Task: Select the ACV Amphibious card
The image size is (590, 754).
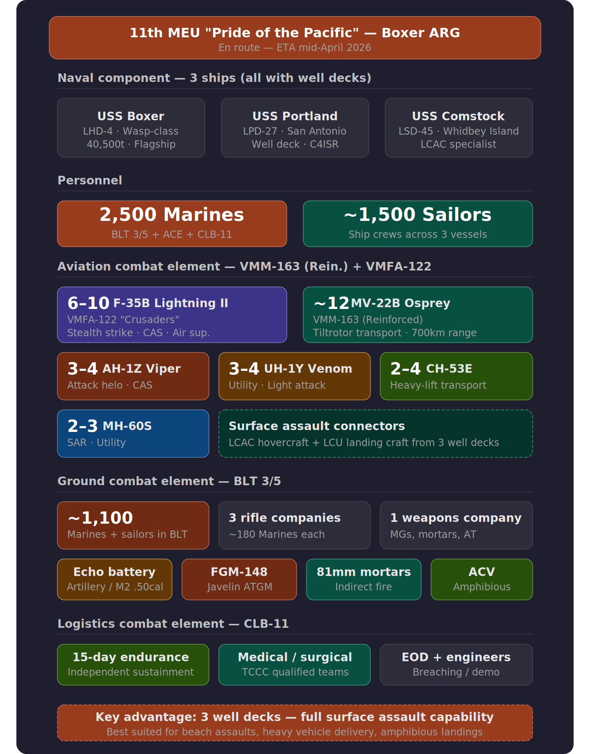Action: (x=481, y=579)
